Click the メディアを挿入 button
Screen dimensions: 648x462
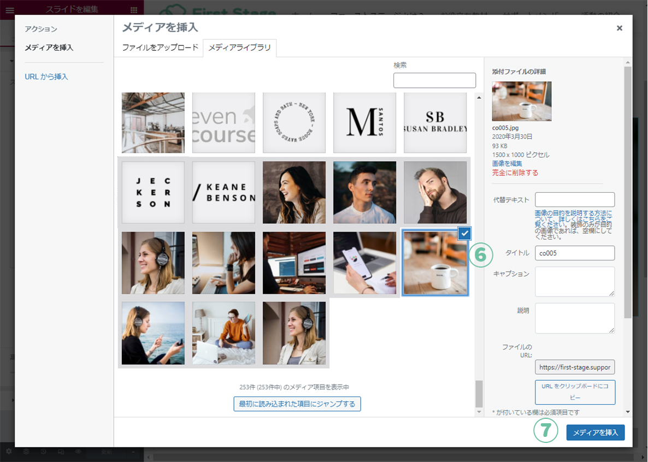pyautogui.click(x=595, y=433)
